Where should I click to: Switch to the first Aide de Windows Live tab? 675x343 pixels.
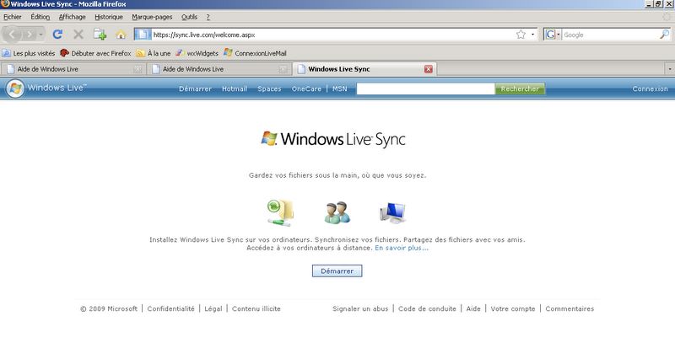[73, 69]
